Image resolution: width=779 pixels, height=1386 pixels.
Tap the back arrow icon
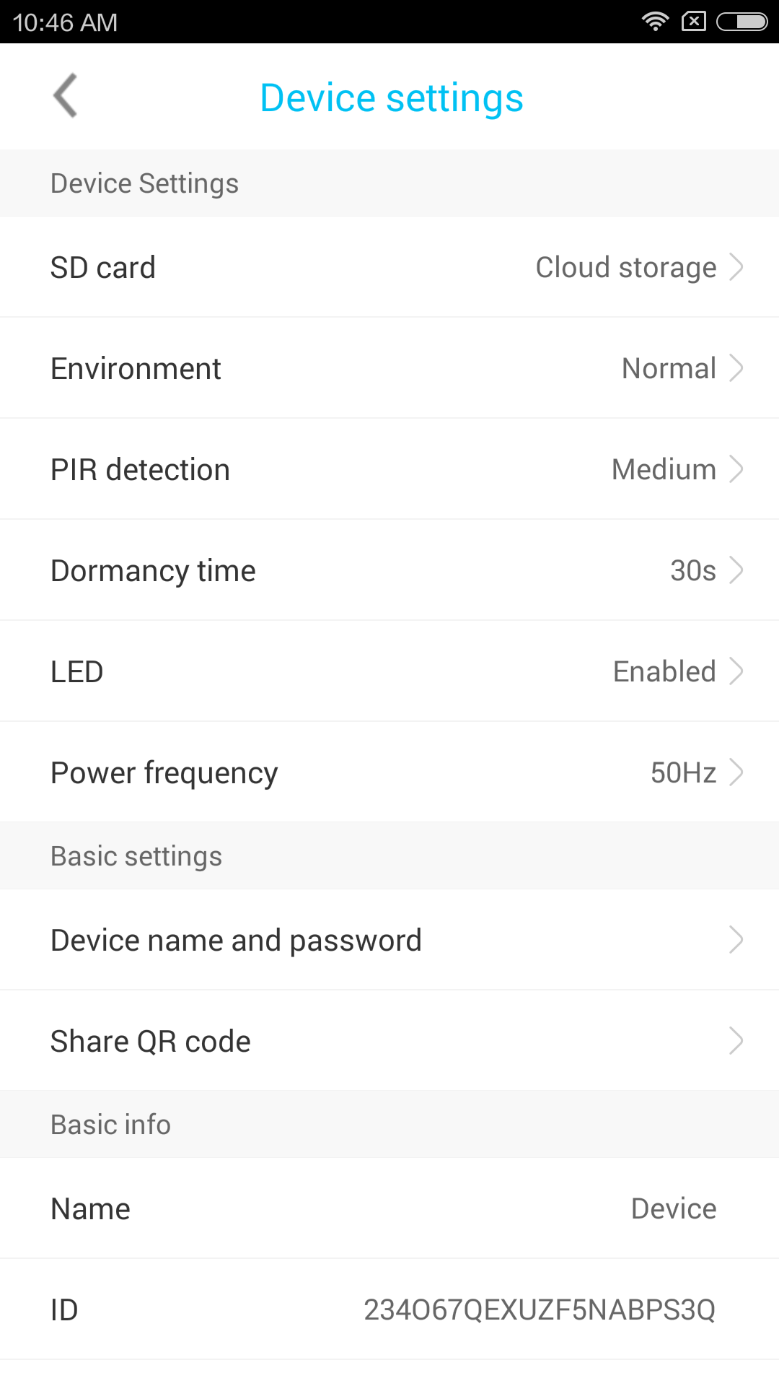(66, 96)
